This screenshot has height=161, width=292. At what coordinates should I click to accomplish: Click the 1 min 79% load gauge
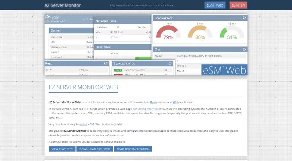168,32
